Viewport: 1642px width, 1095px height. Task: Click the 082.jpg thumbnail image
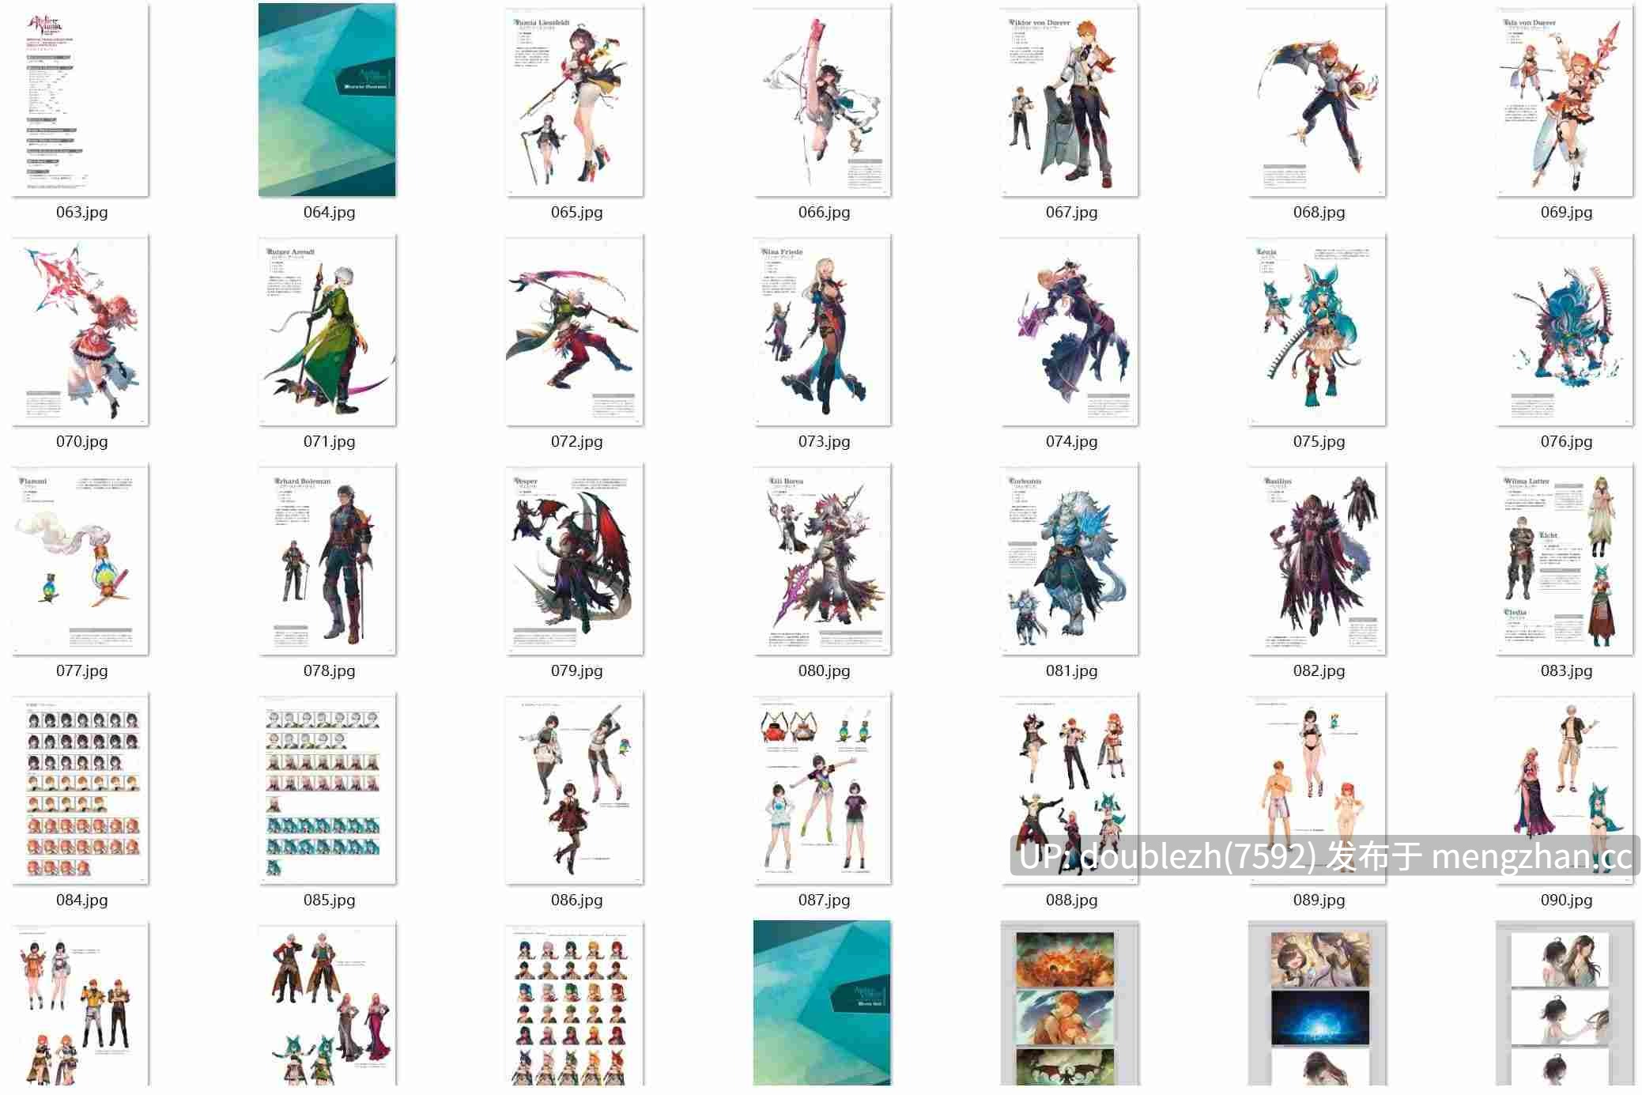tap(1317, 559)
